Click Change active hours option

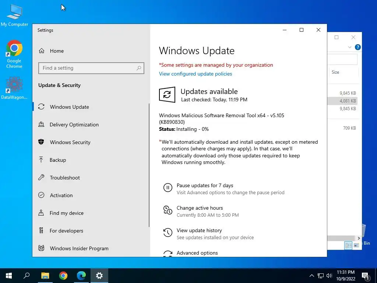point(200,208)
